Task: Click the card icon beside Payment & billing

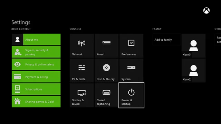Action: point(18,77)
